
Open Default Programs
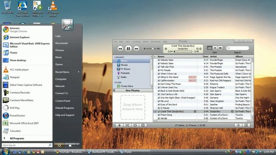click(x=65, y=108)
